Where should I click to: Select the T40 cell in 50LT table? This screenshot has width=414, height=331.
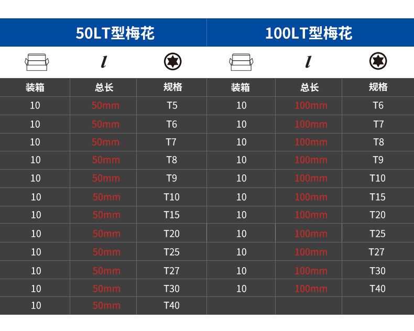[x=171, y=306]
